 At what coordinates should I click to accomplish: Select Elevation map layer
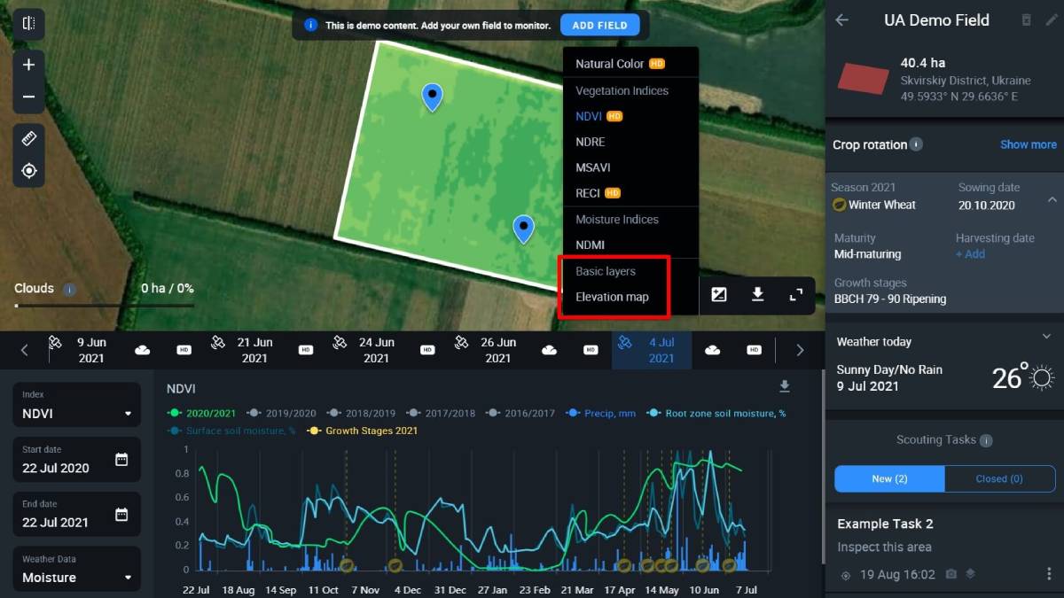[612, 297]
